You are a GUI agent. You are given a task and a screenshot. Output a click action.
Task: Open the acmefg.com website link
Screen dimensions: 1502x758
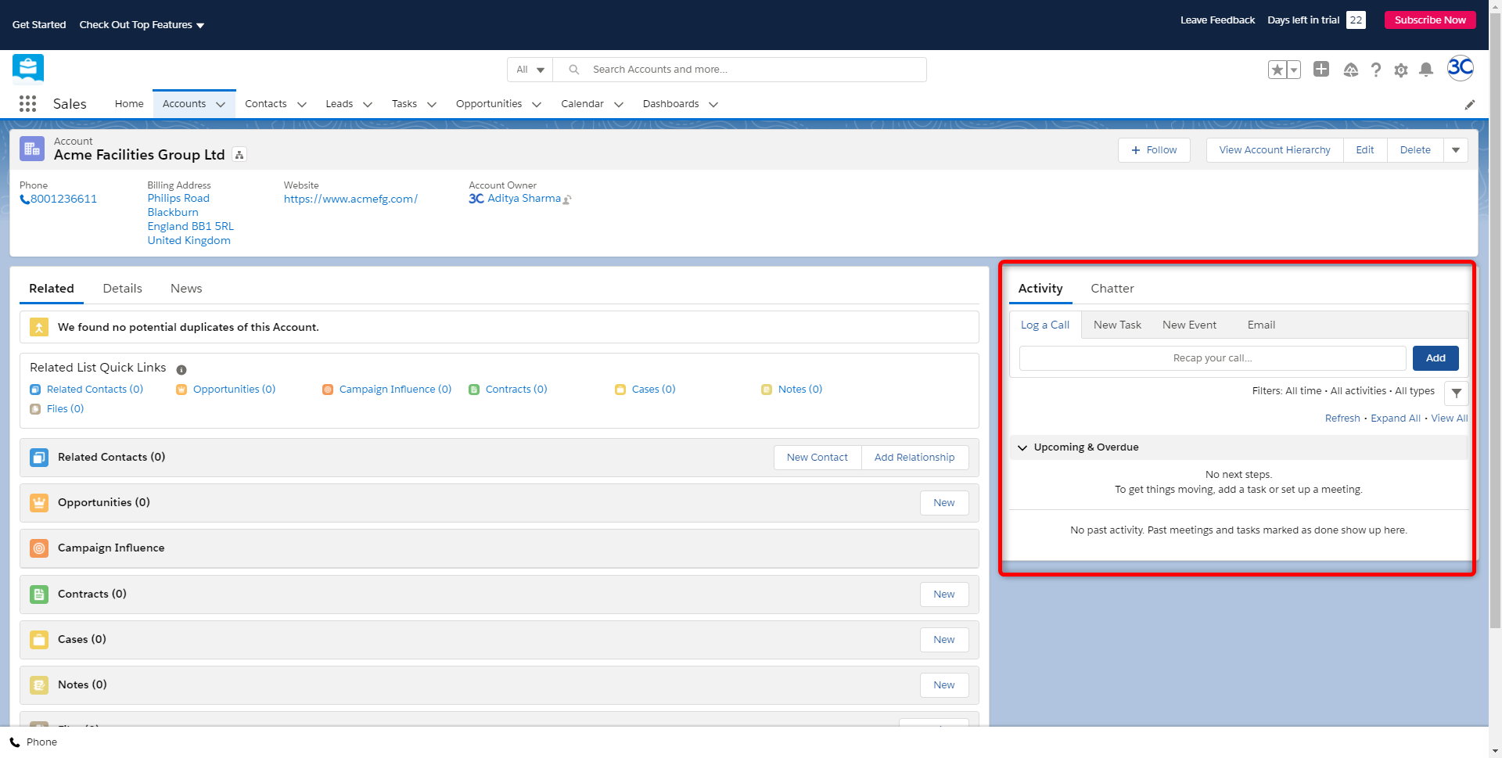pos(350,199)
